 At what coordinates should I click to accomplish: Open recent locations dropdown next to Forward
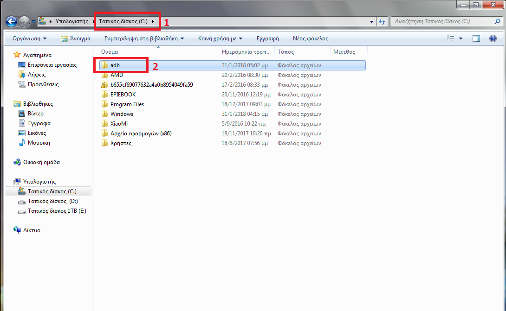tap(33, 22)
